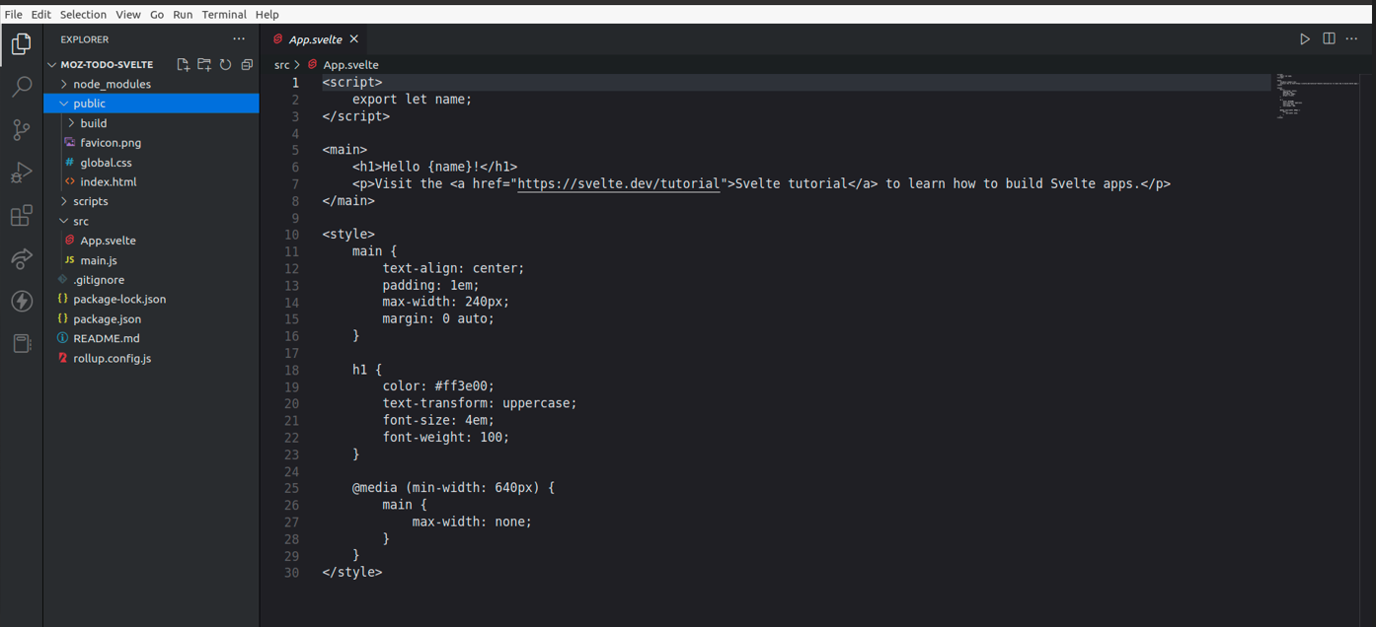
Task: Expand the scripts folder
Action: 90,201
